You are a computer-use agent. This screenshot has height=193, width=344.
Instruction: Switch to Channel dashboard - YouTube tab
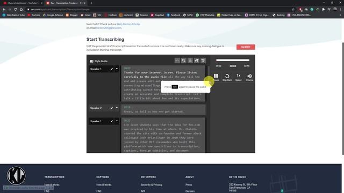click(22, 3)
